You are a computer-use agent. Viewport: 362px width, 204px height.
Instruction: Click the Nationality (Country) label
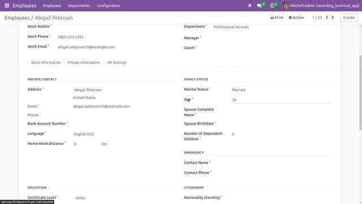pyautogui.click(x=202, y=198)
